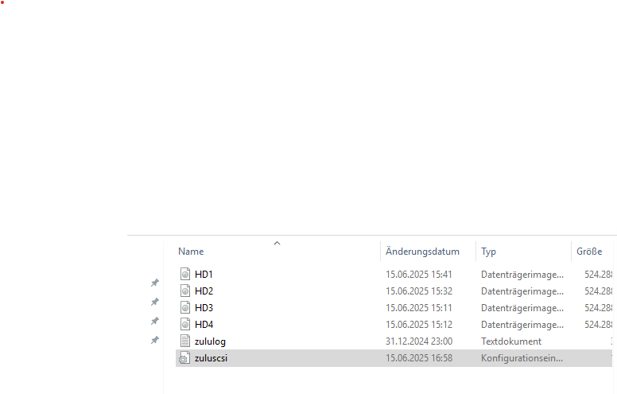Click the zululog text document icon
Image resolution: width=617 pixels, height=394 pixels.
[185, 341]
